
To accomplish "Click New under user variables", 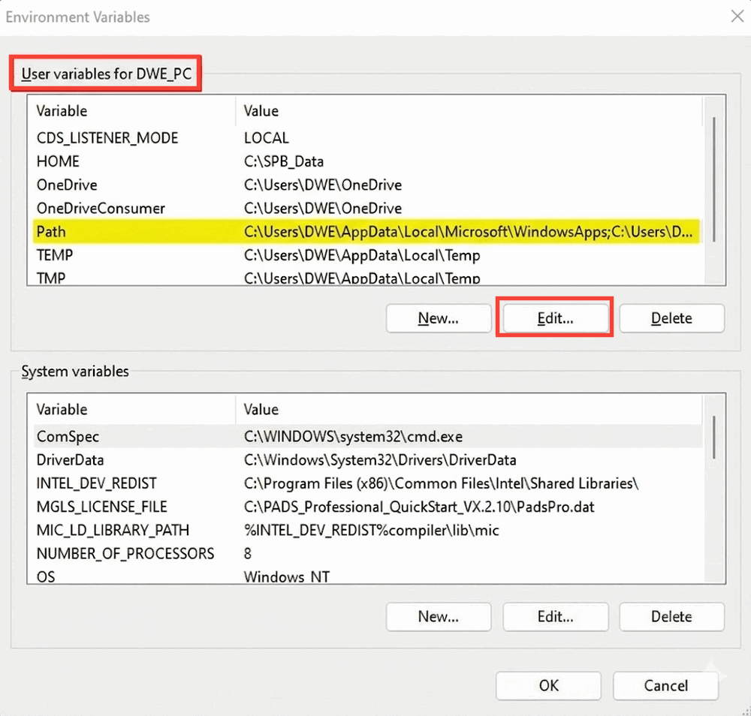I will [x=439, y=318].
